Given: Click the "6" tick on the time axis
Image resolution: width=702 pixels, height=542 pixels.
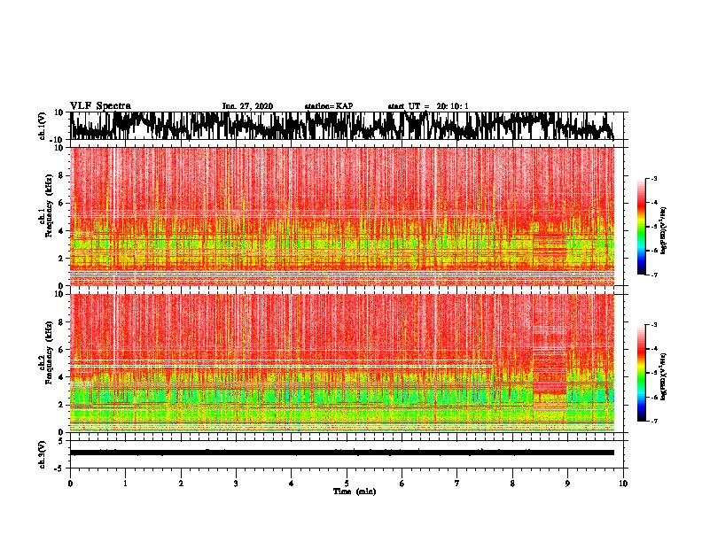Looking at the screenshot, I should [x=402, y=484].
